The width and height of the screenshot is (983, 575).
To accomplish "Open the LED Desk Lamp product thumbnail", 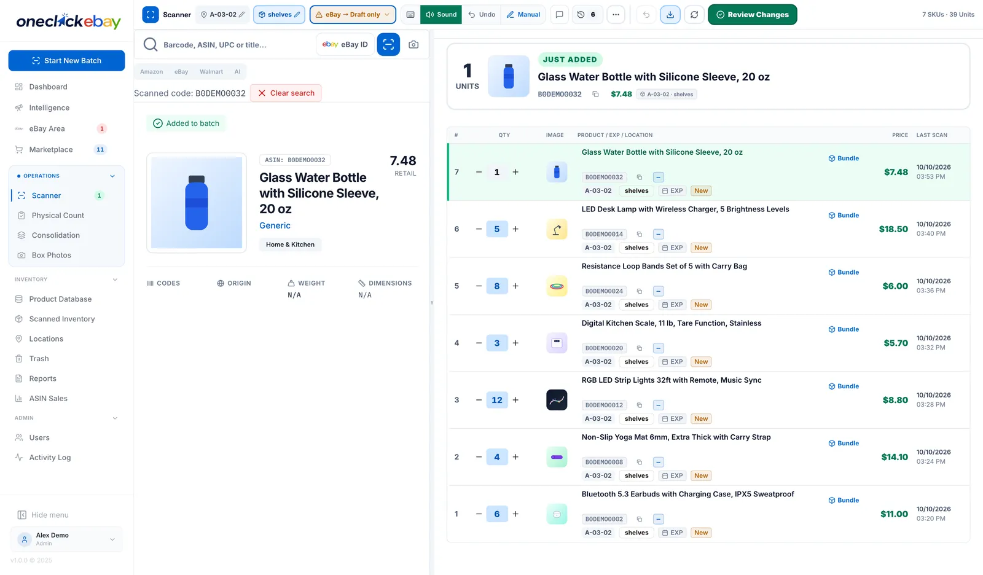I will (557, 229).
